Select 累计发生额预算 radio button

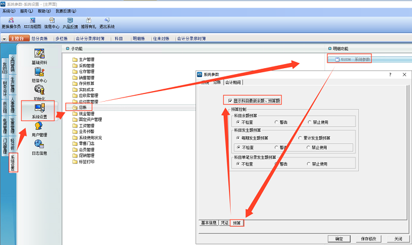(x=300, y=137)
